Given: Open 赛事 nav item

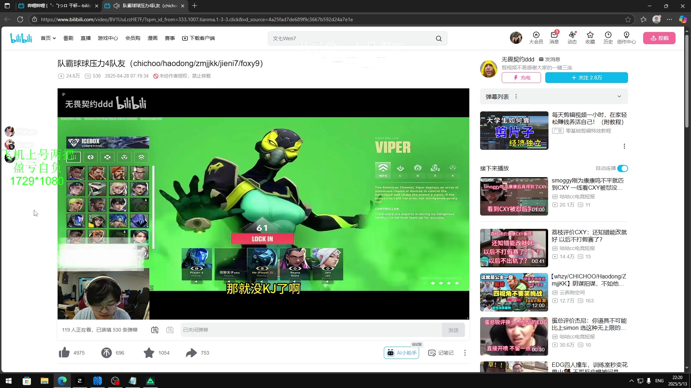Looking at the screenshot, I should point(170,38).
